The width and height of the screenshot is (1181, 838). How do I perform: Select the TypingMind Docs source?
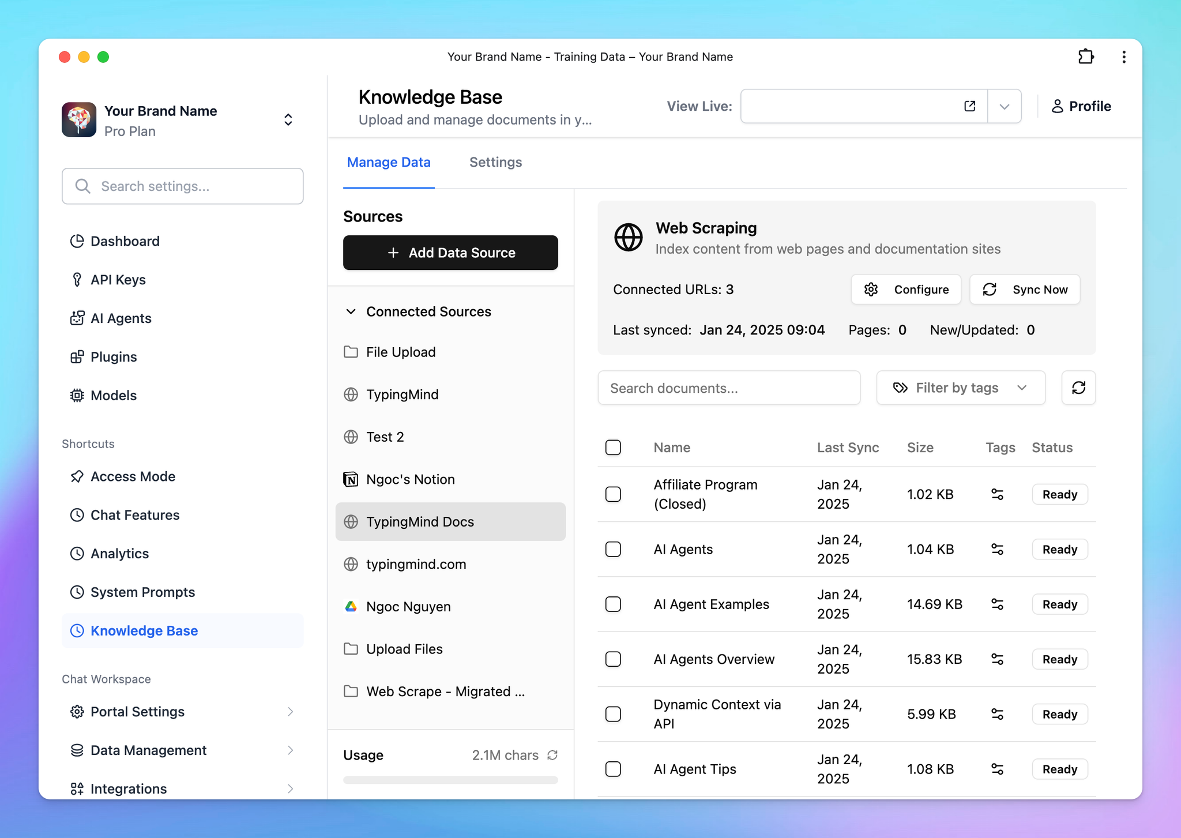click(x=450, y=522)
